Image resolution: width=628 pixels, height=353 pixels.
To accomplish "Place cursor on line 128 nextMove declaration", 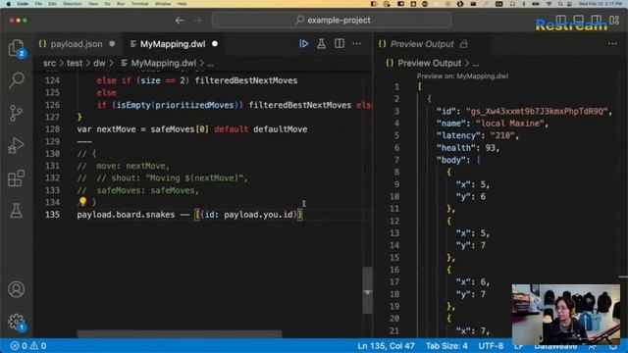I will (x=192, y=129).
